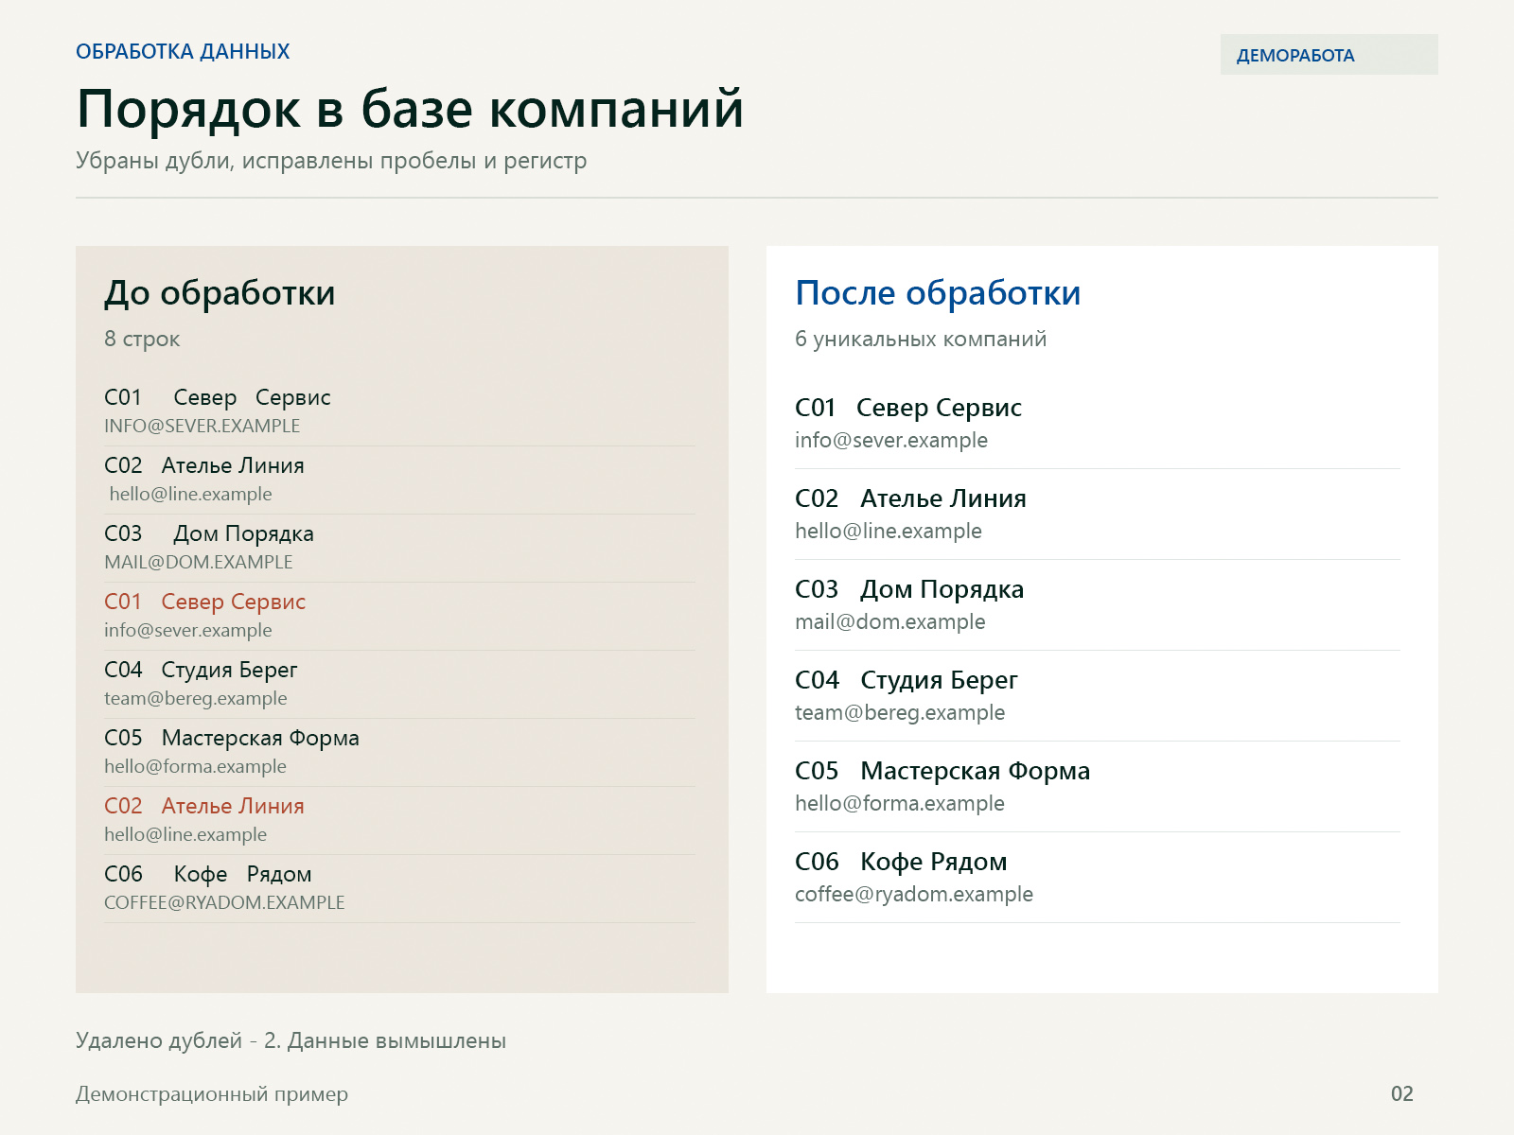Click the После обработки heading
Screen dimensions: 1514x1135
(938, 293)
